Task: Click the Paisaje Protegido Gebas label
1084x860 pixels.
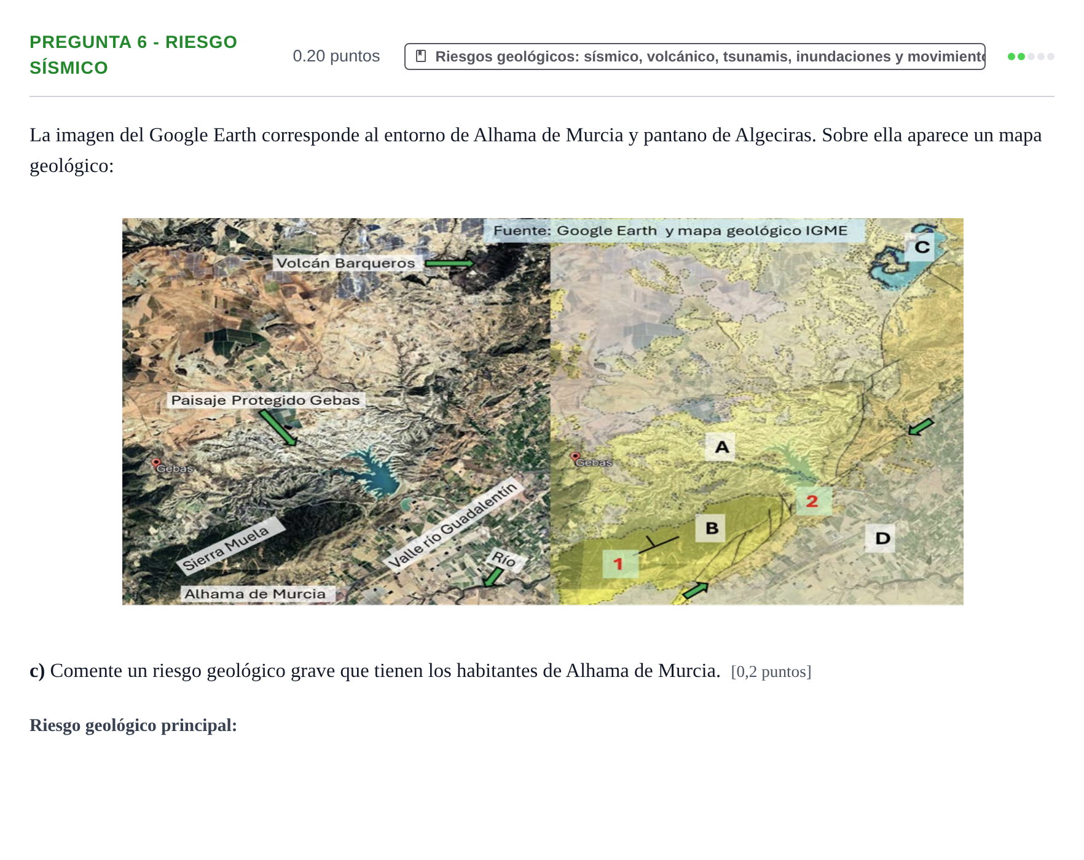Action: click(265, 400)
